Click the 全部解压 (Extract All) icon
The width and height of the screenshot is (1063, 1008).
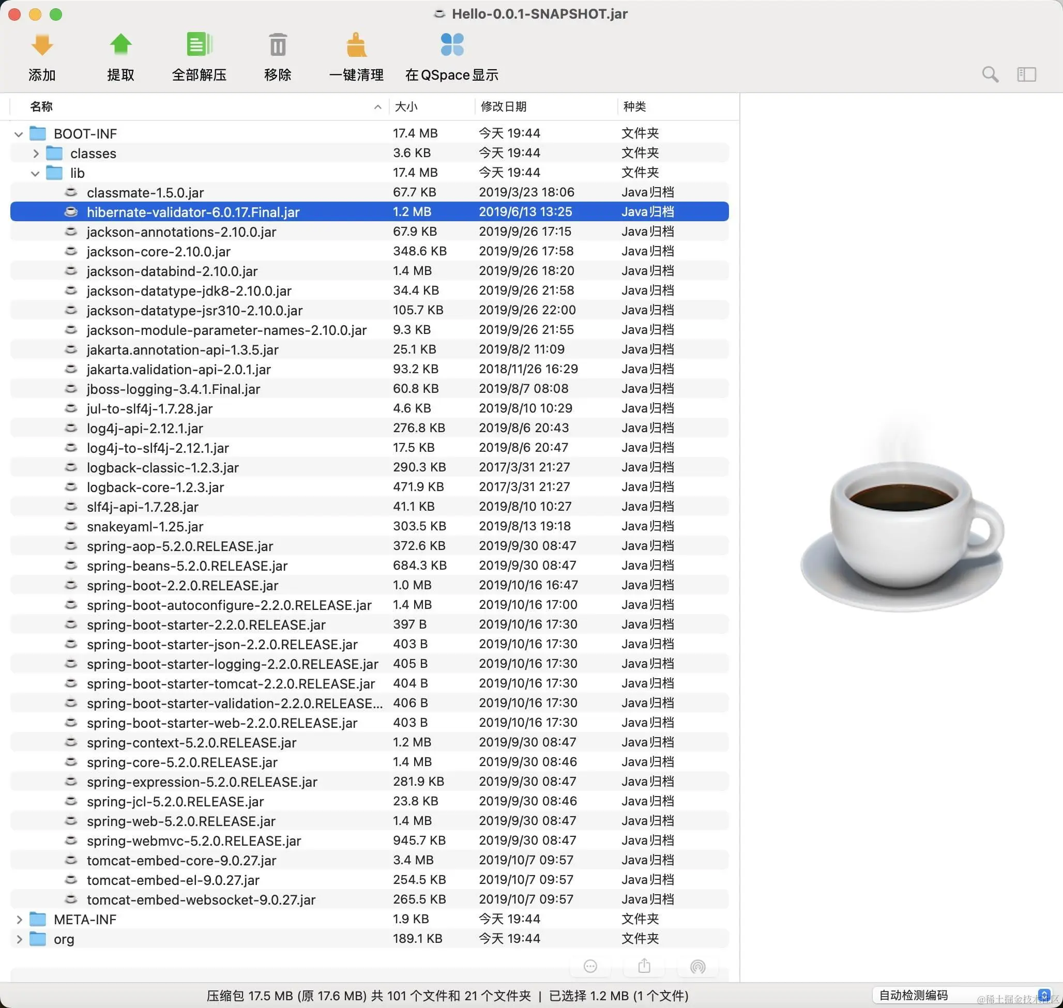pyautogui.click(x=199, y=45)
